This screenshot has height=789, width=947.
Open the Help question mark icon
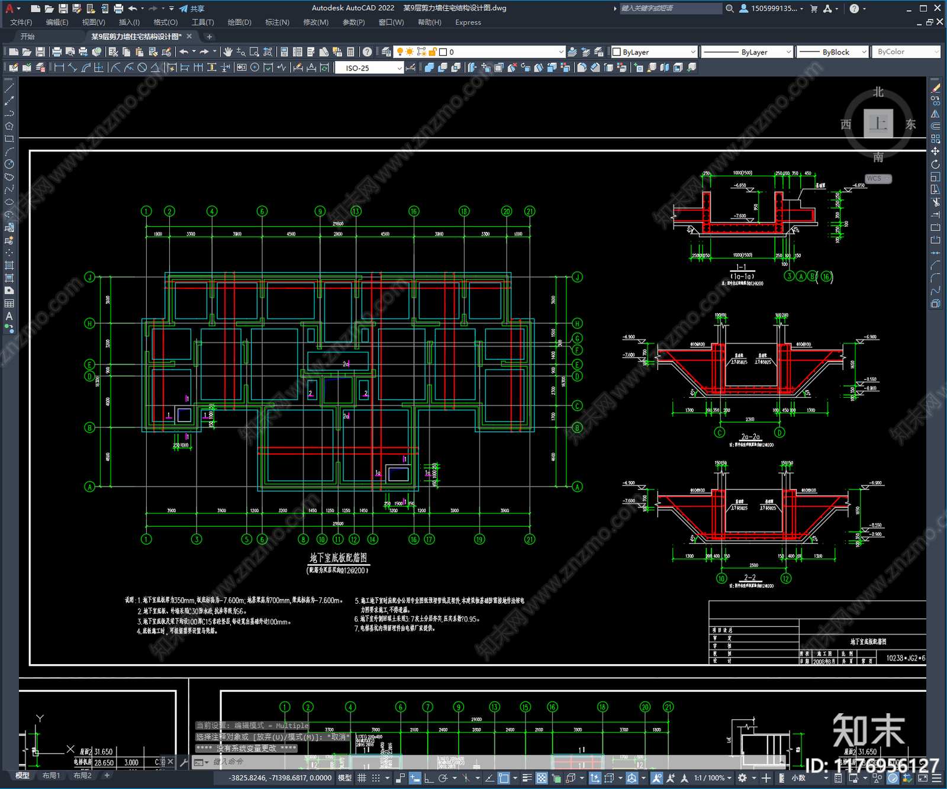click(x=368, y=52)
